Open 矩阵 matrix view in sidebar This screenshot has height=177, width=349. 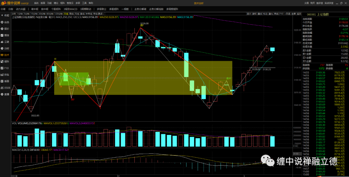[x=5, y=61]
